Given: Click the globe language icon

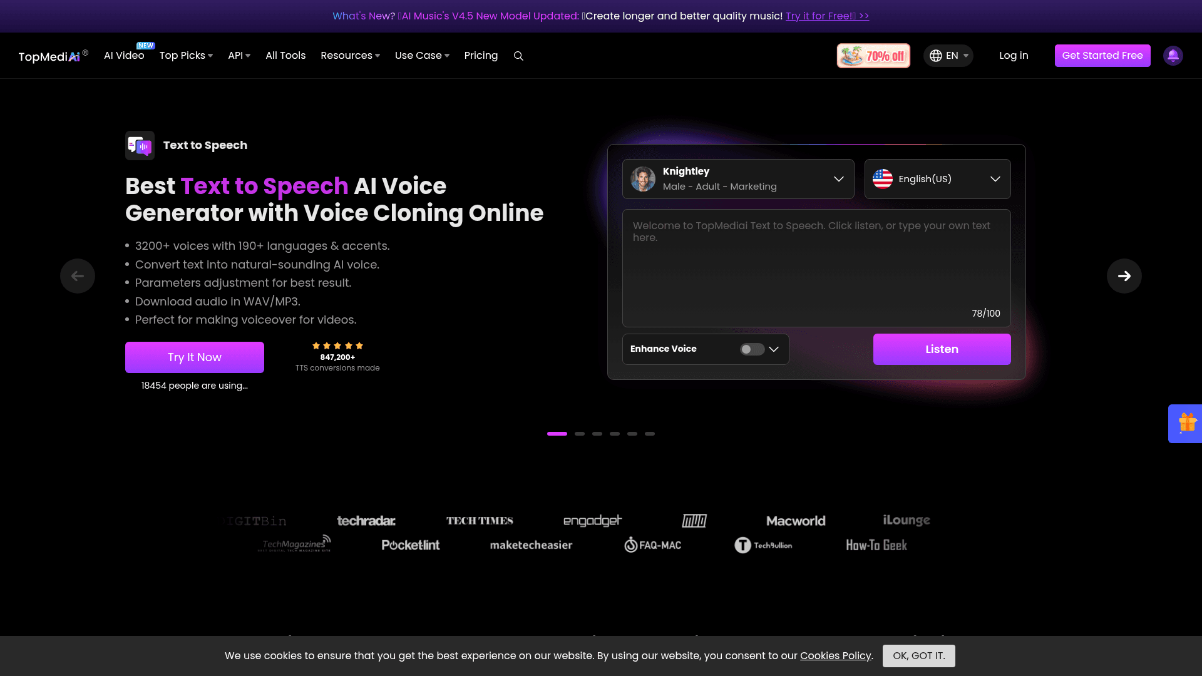Looking at the screenshot, I should click(936, 56).
